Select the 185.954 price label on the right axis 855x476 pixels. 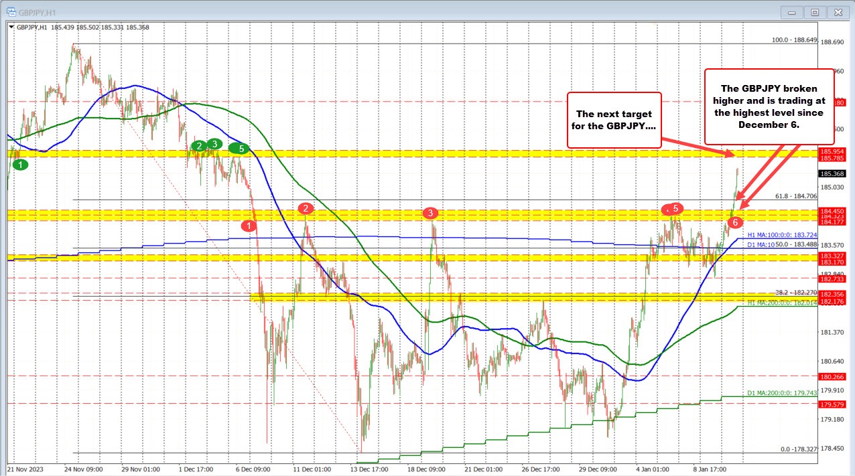(x=833, y=152)
